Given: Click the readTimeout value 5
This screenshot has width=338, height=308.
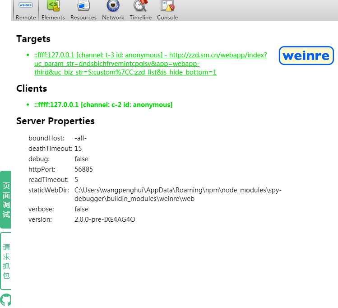Looking at the screenshot, I should coord(76,180).
